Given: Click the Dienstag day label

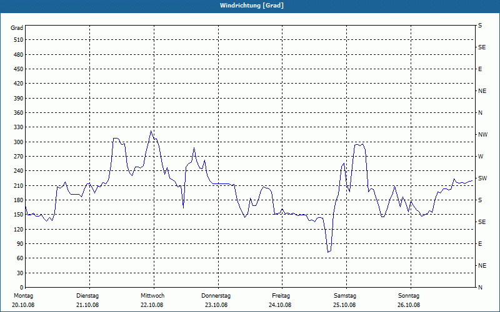Looking at the screenshot, I should point(87,296).
